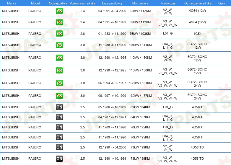The height and width of the screenshot is (165, 231).
Task: Click the 104kW / 141KM power cell
Action: [x=140, y=45]
